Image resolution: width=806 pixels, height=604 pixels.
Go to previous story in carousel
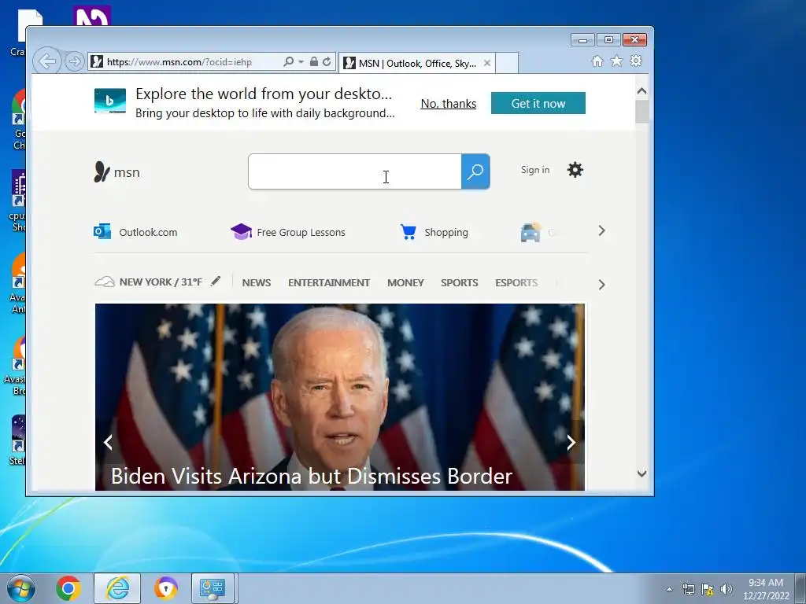click(108, 442)
